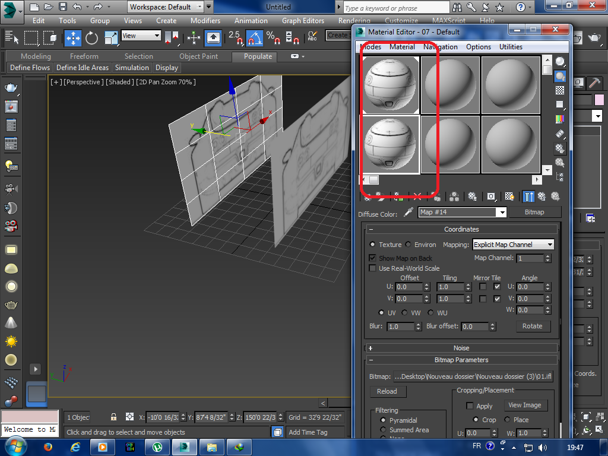Choose the Rectangular Selection Region tool
Screen dimensions: 608x456
pos(31,37)
